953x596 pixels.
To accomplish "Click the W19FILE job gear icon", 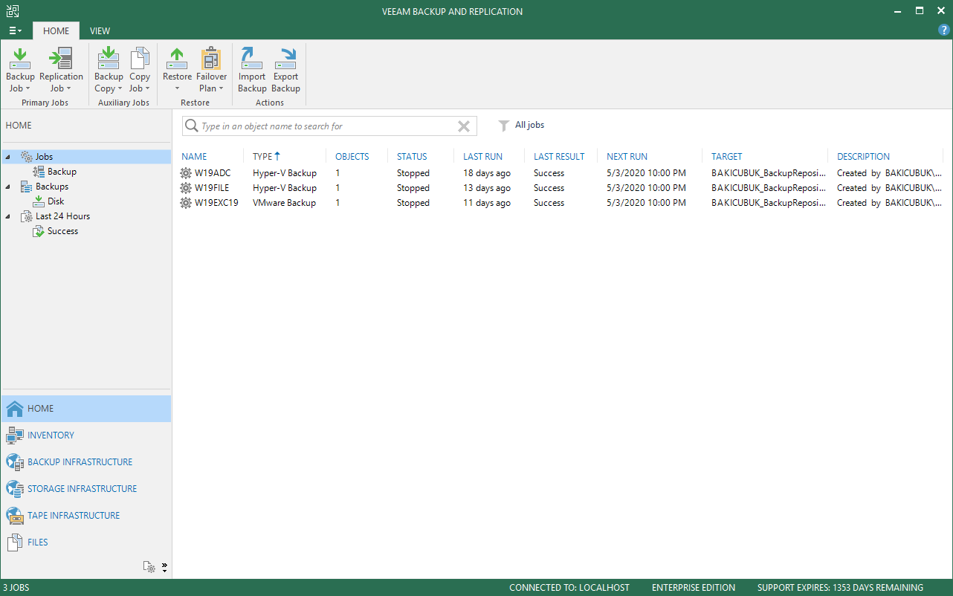I will coord(186,188).
